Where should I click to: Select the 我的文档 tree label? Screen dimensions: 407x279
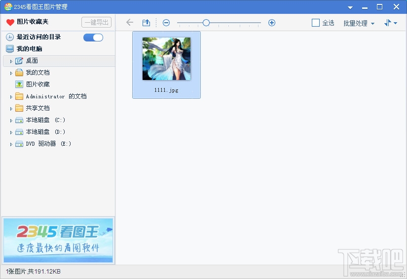(37, 73)
